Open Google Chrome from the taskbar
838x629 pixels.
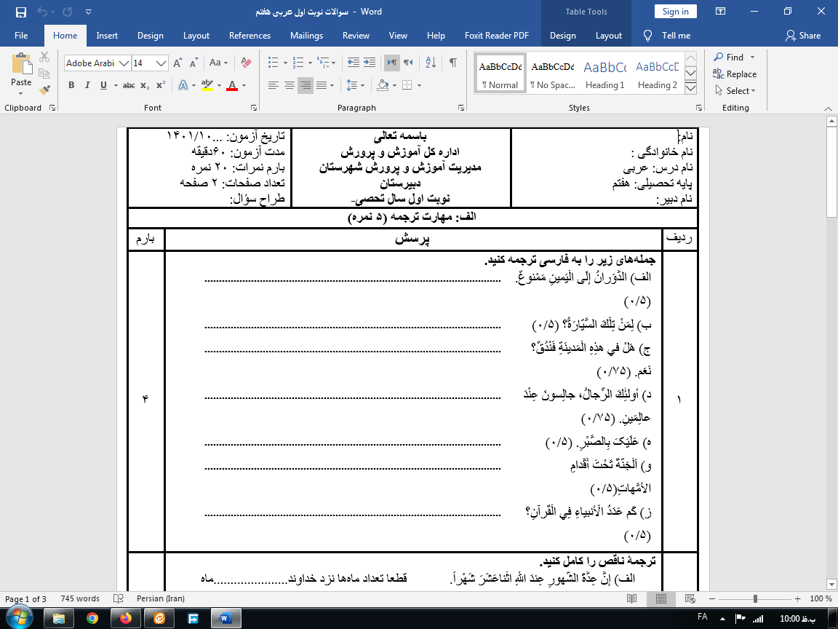click(92, 618)
